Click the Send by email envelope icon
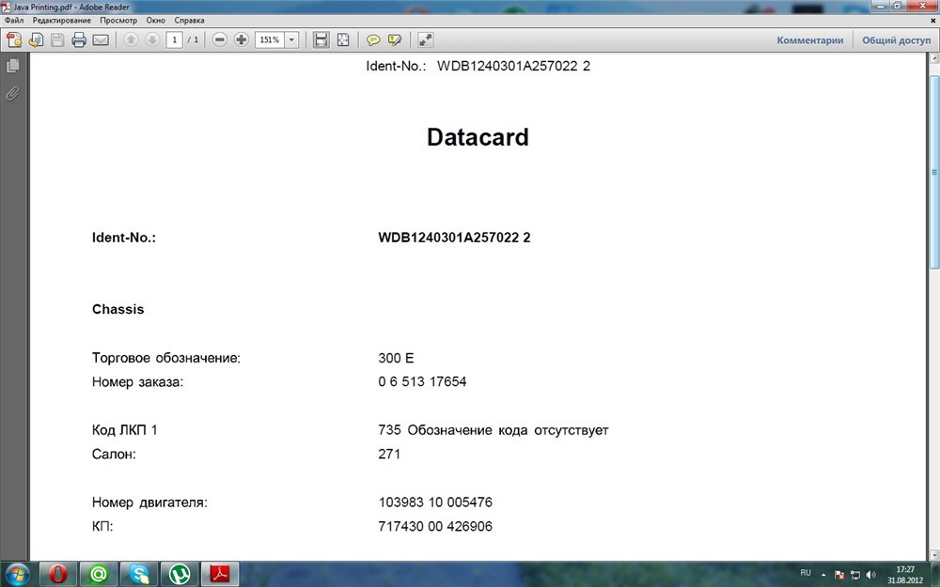The width and height of the screenshot is (940, 587). [x=101, y=39]
